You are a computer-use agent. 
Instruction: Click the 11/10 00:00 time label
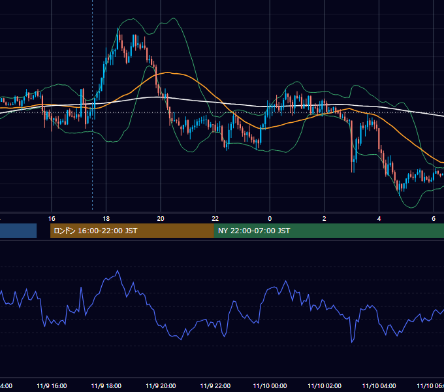click(x=270, y=385)
